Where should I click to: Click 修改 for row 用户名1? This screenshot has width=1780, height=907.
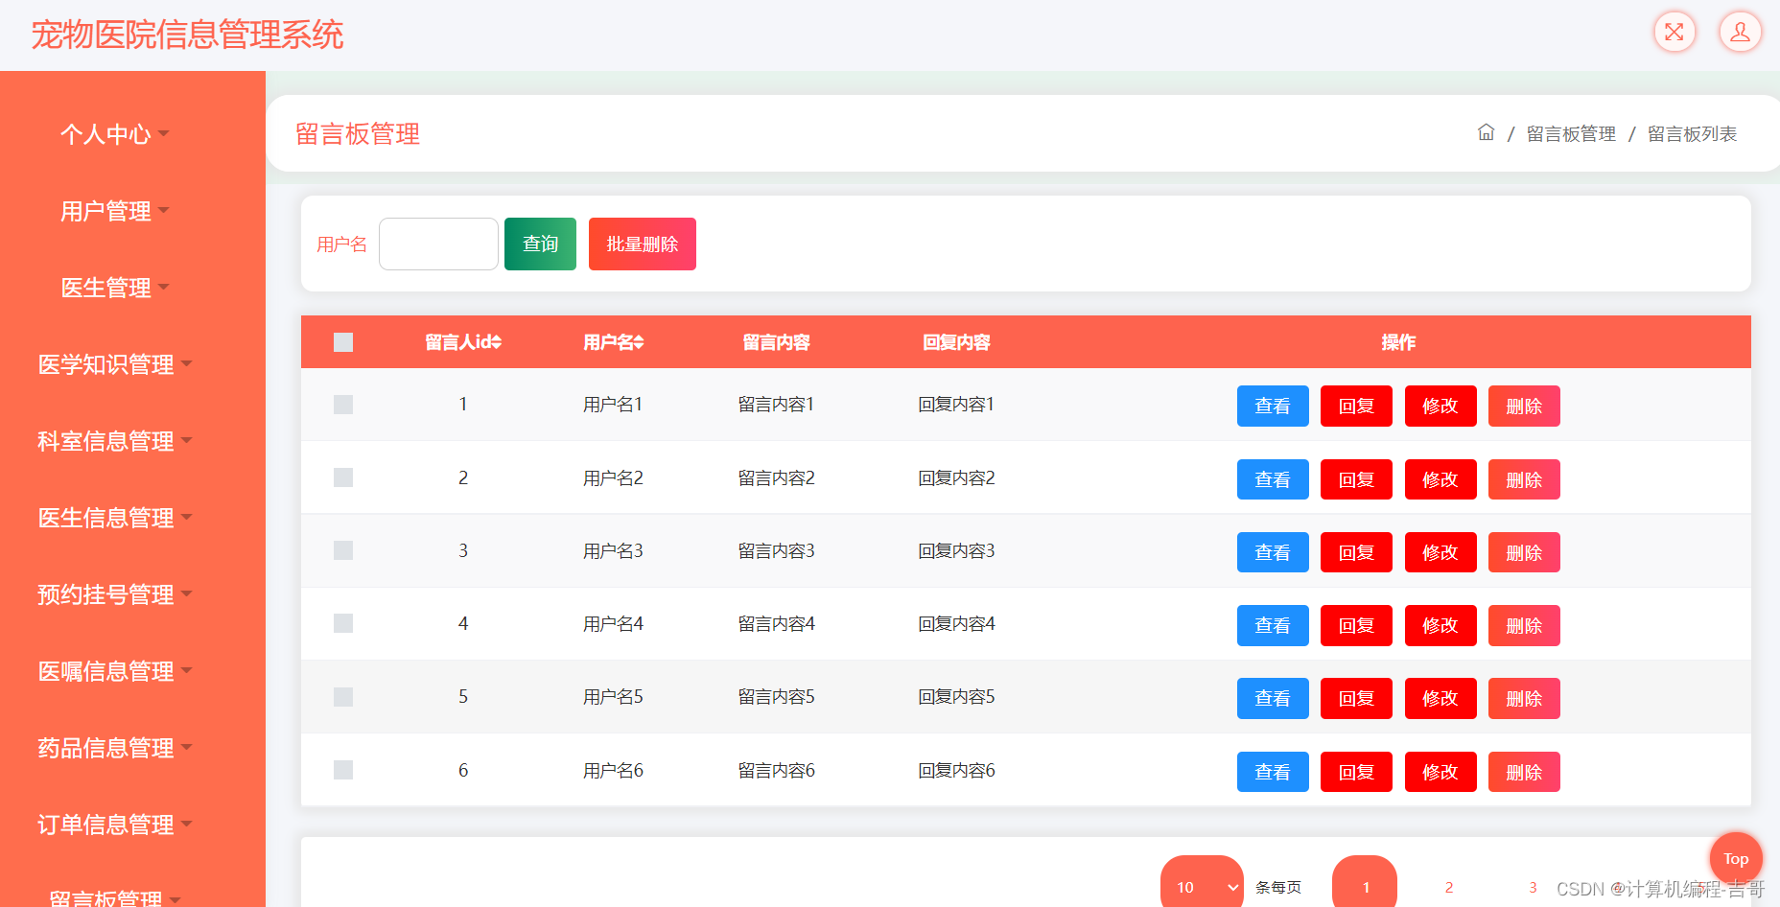click(x=1440, y=406)
